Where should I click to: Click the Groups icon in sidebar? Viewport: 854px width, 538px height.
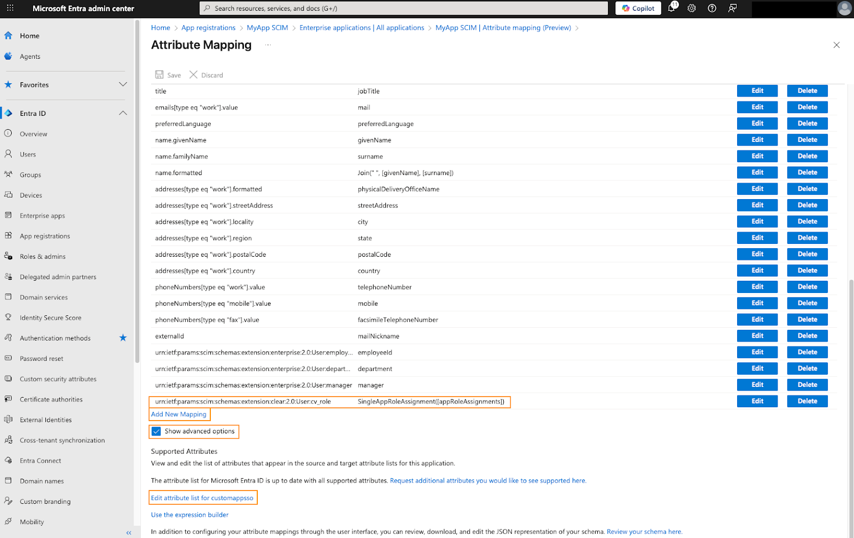(8, 175)
